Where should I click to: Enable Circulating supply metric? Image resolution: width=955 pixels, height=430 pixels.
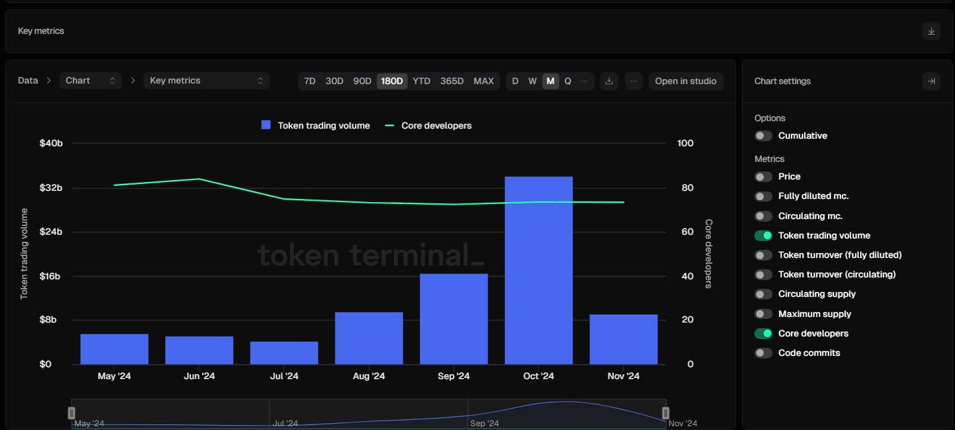pyautogui.click(x=763, y=294)
